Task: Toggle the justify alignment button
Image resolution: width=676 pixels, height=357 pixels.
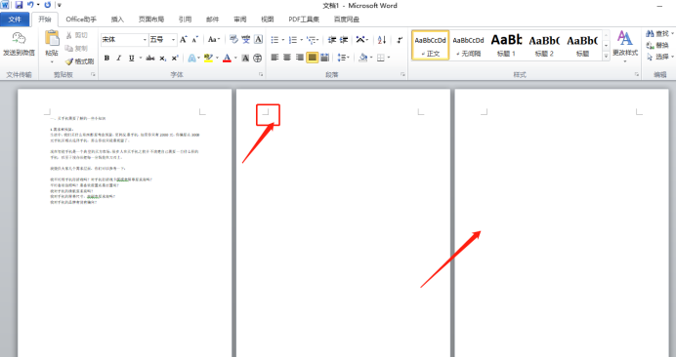Action: (x=313, y=58)
